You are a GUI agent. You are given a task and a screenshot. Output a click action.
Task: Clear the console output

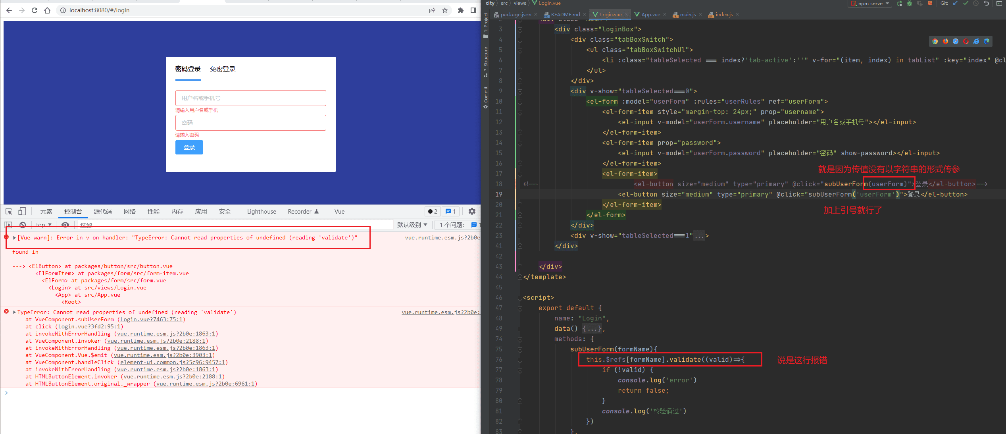[x=23, y=225]
